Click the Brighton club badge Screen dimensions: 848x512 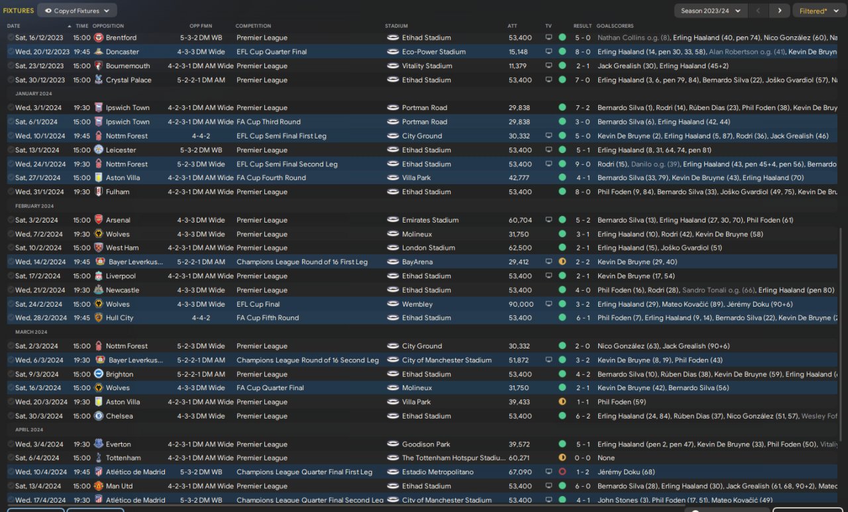[99, 374]
